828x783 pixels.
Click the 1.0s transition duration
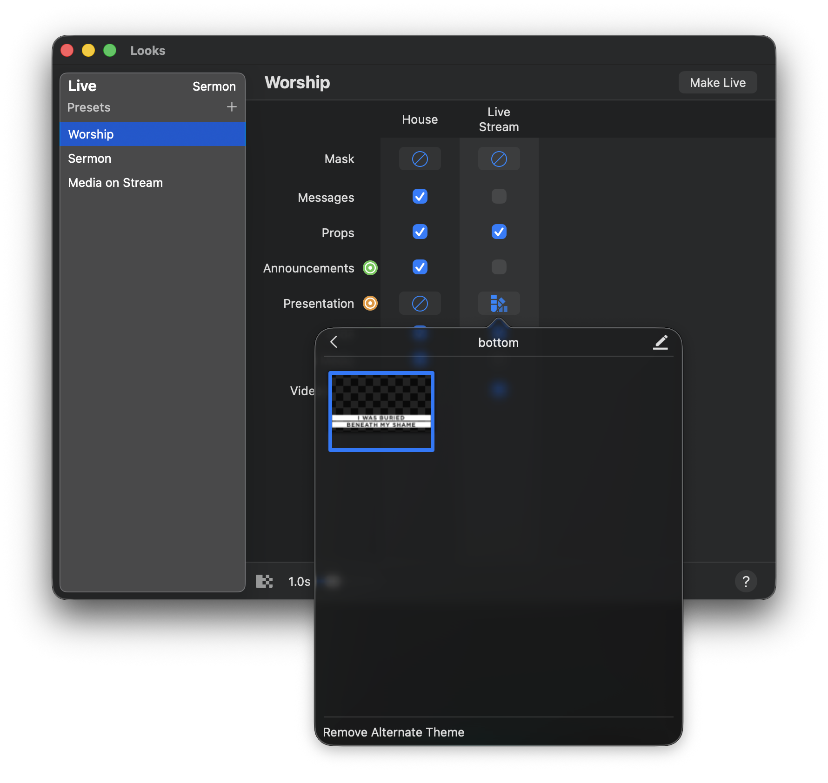click(x=299, y=581)
